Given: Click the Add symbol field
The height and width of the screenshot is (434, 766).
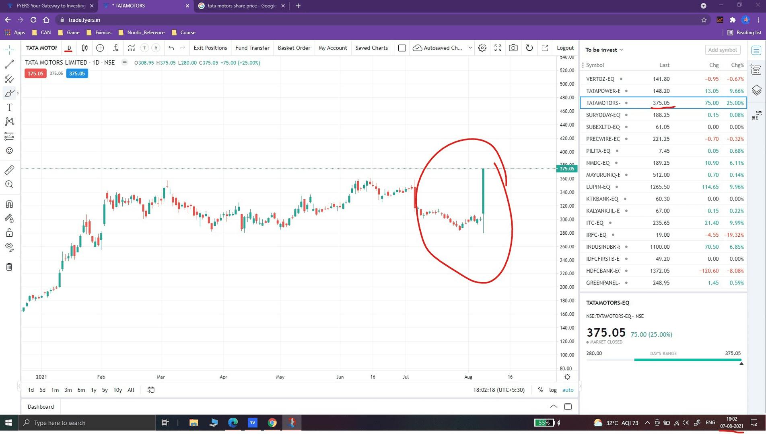Looking at the screenshot, I should (x=723, y=50).
